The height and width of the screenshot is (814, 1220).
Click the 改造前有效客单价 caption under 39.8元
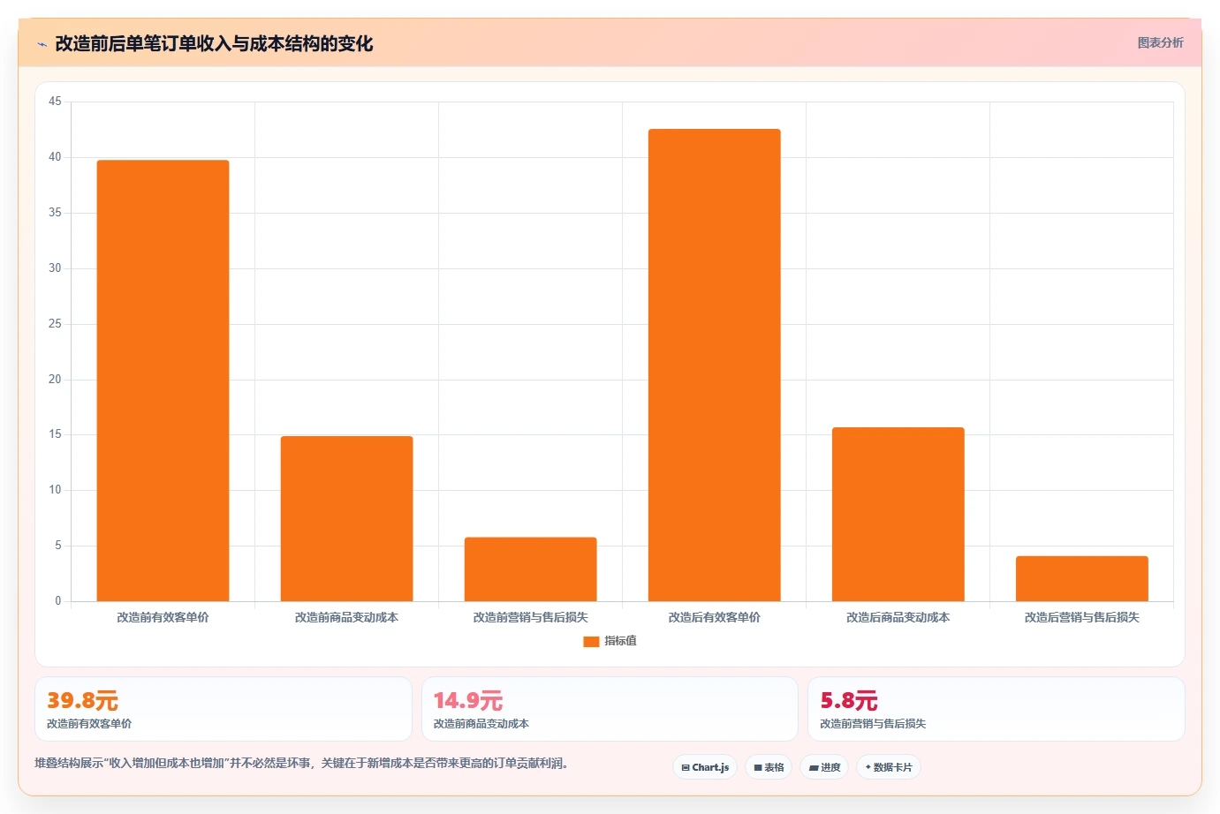click(x=89, y=724)
